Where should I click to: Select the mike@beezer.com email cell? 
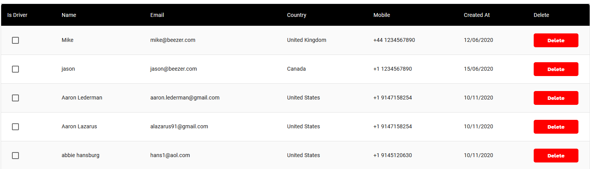pos(173,40)
